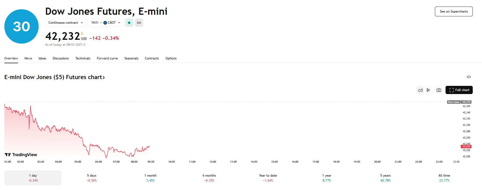Open the embed code widget icon
Viewport: 482px width, 190px height.
[469, 77]
